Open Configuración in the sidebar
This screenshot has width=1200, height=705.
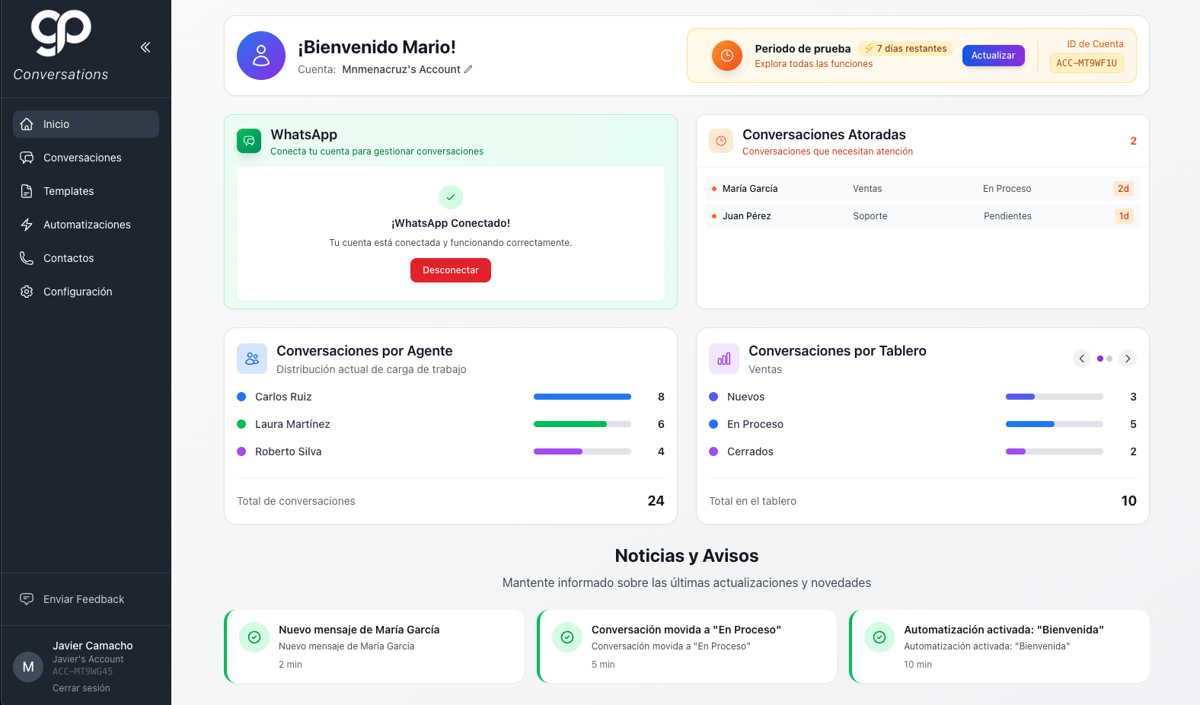coord(86,292)
